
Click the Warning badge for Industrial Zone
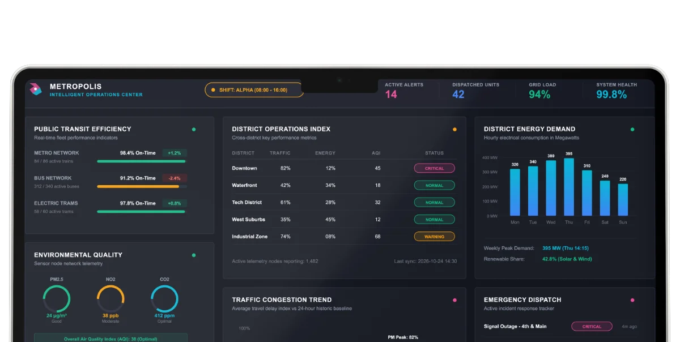(435, 236)
